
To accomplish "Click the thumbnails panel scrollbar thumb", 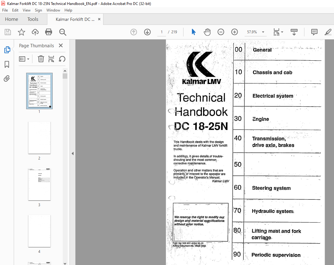I will (65, 76).
